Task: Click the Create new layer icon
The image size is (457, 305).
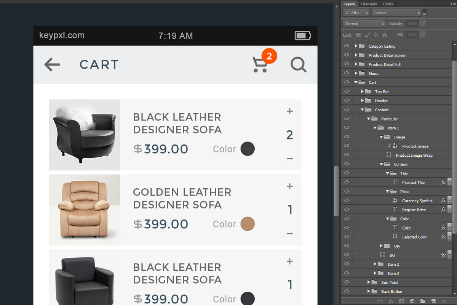Action: point(433,301)
